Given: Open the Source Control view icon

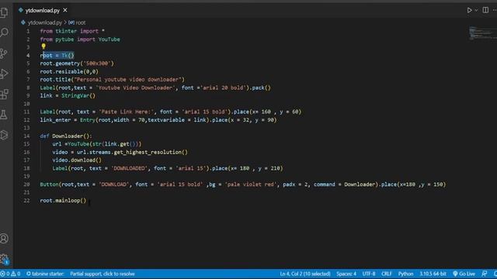Looking at the screenshot, I should pos(4,53).
